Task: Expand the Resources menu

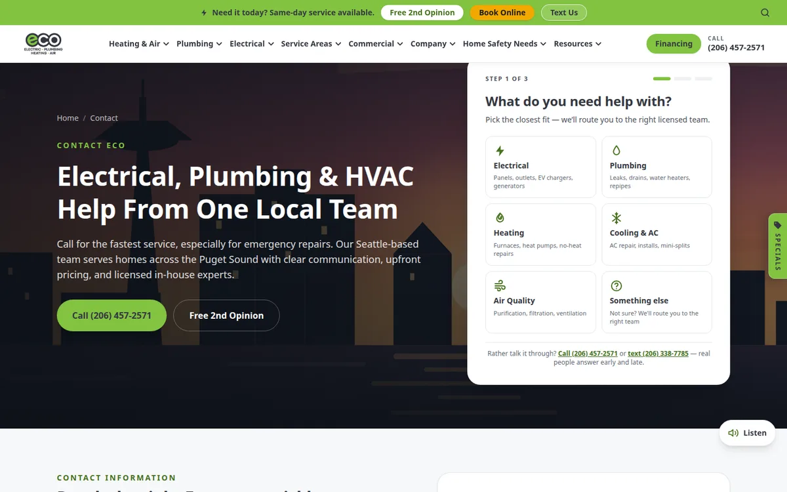Action: coord(578,44)
